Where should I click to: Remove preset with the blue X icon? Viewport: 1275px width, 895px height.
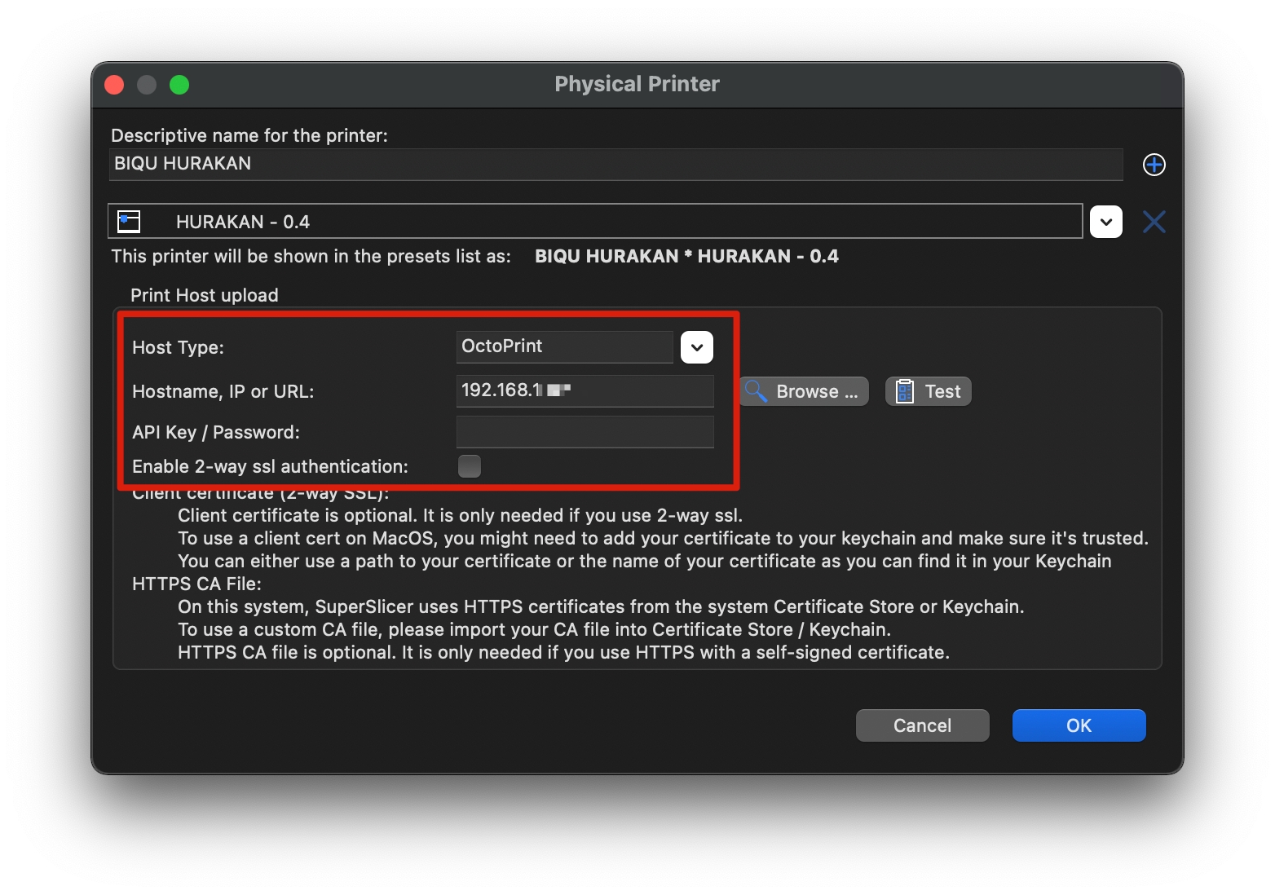(1154, 222)
